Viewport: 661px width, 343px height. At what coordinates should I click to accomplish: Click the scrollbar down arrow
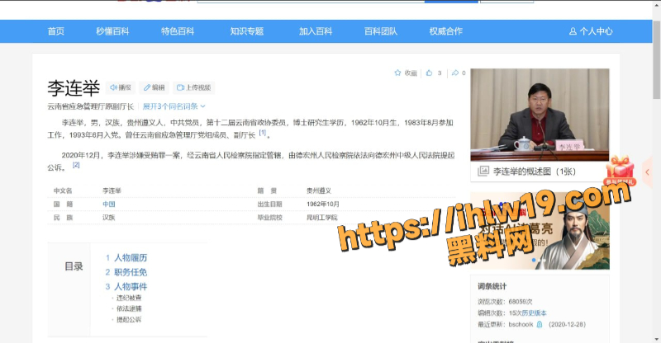pos(657,339)
